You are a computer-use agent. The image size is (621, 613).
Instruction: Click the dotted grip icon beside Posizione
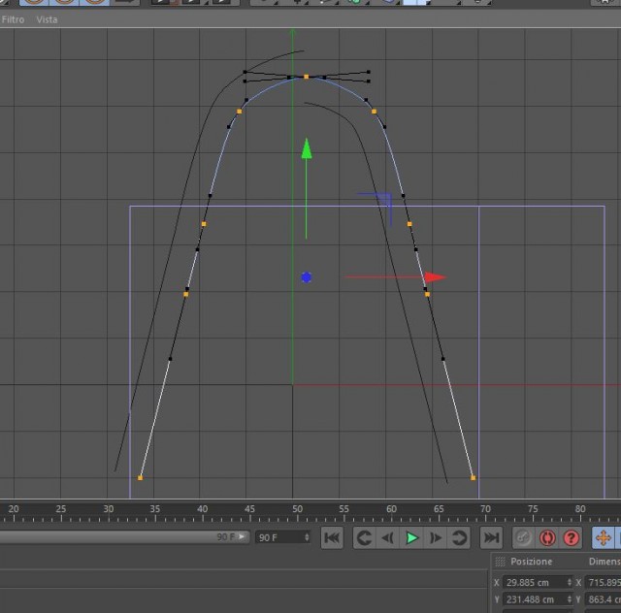click(x=501, y=562)
